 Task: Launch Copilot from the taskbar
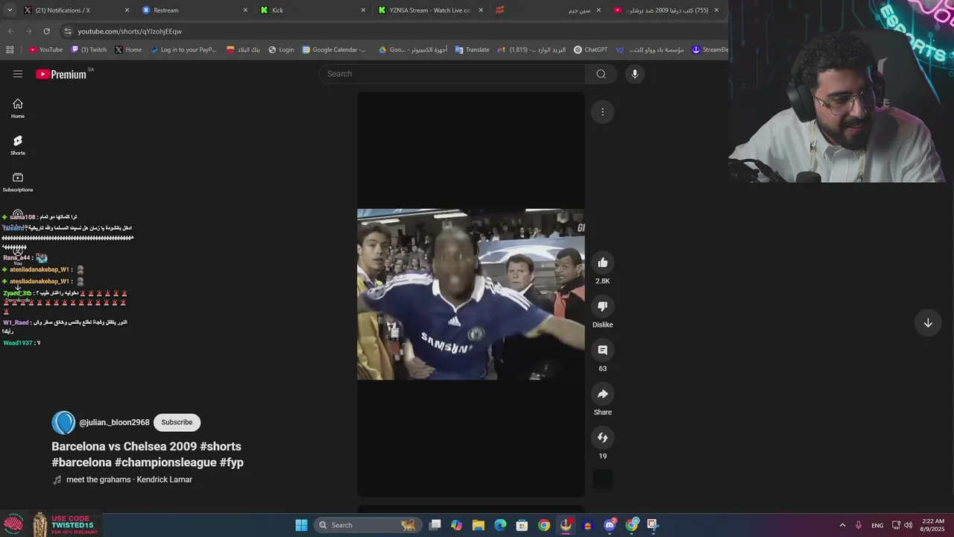click(457, 525)
